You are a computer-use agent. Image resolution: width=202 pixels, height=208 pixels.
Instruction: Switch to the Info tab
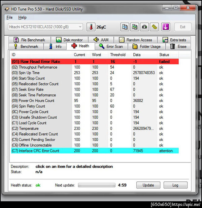(55, 46)
